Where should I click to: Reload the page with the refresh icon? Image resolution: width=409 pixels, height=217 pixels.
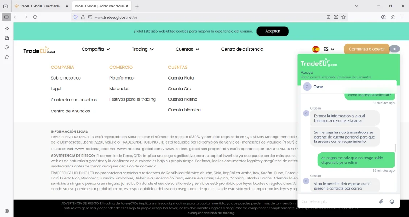[x=35, y=17]
